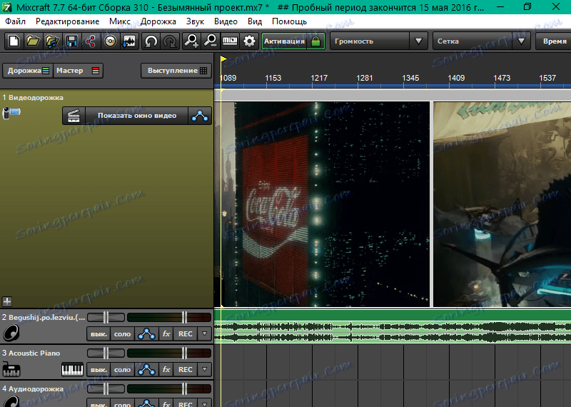Open dropdown arrow on Begushij track
Viewport: 571px width, 407px height.
click(x=205, y=333)
